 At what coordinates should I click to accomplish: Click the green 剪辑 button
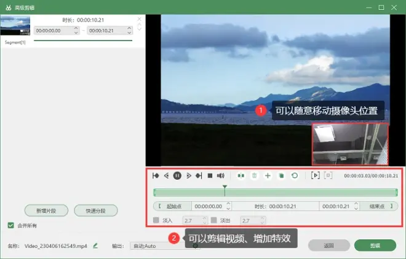click(x=375, y=245)
